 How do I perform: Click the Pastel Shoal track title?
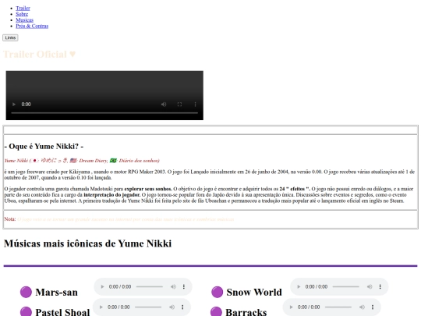click(62, 312)
